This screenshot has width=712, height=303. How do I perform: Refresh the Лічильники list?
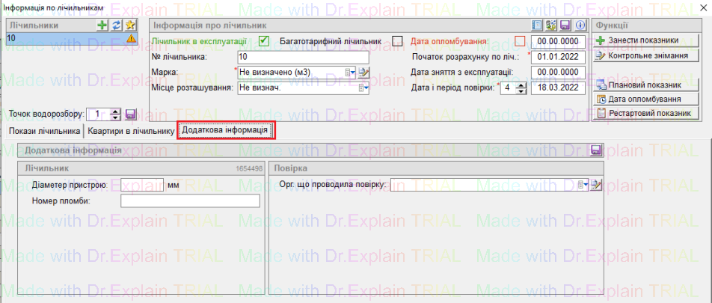pyautogui.click(x=116, y=25)
